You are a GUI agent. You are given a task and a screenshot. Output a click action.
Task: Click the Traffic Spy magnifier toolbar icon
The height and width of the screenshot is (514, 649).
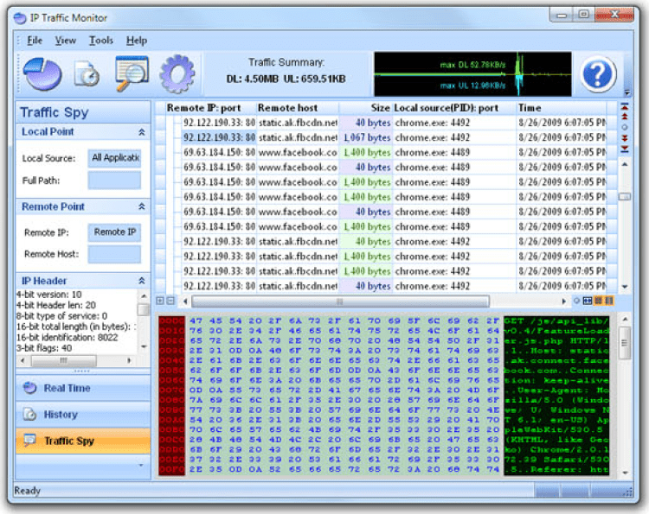click(x=132, y=73)
